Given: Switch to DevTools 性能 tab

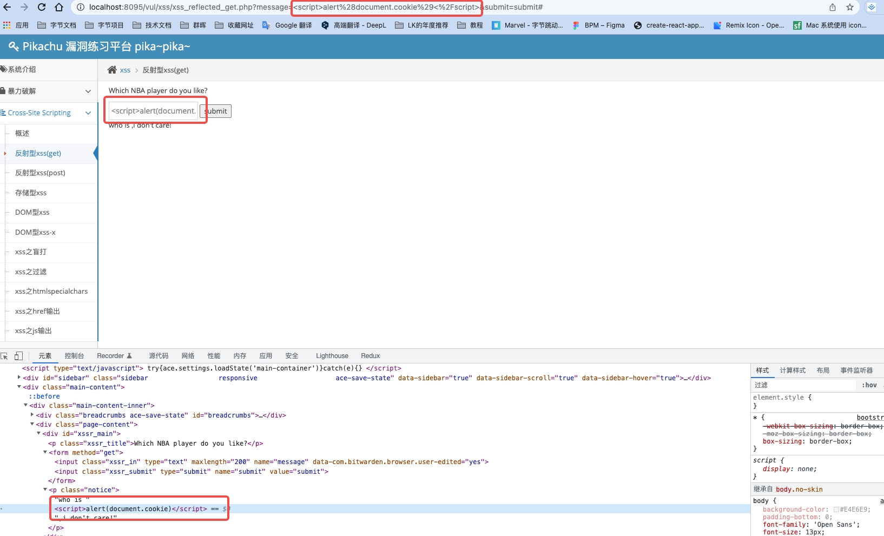Looking at the screenshot, I should tap(214, 356).
